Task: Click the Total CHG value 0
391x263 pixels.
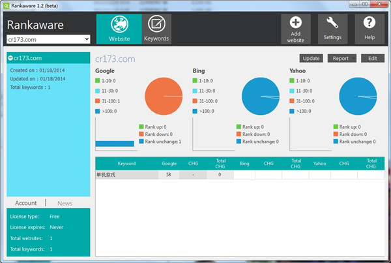Action: click(220, 175)
